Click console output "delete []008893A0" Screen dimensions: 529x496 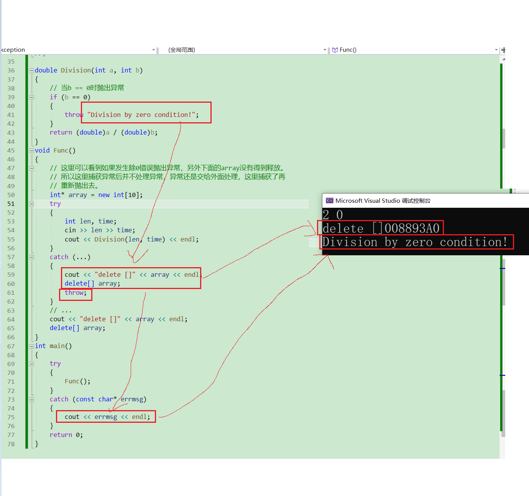coord(381,228)
